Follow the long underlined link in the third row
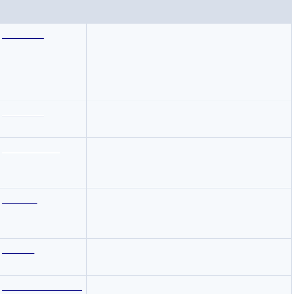The width and height of the screenshot is (292, 294). 31,151
